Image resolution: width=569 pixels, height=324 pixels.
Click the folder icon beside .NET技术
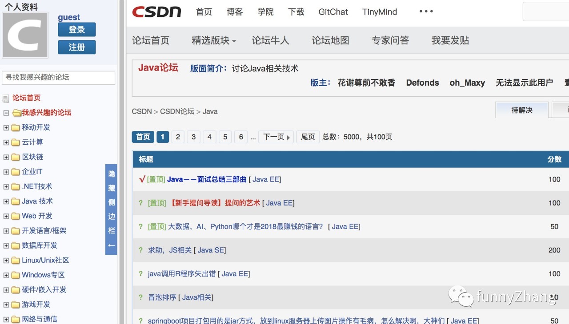pos(16,187)
